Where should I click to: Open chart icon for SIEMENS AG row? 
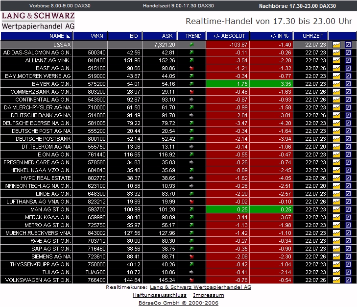pos(336,256)
